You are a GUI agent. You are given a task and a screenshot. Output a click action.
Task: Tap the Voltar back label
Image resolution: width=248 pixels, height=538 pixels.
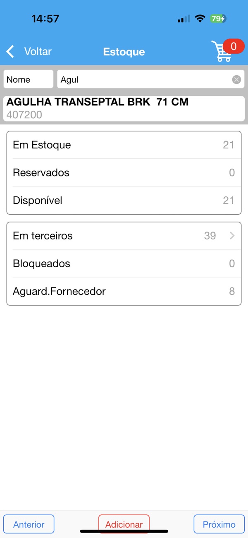pos(38,52)
